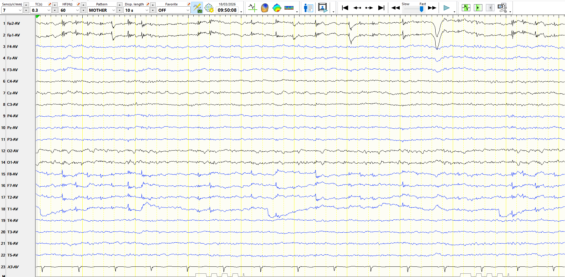The height and width of the screenshot is (277, 565).
Task: Activate the waveform measurement cursor tool
Action: (252, 8)
